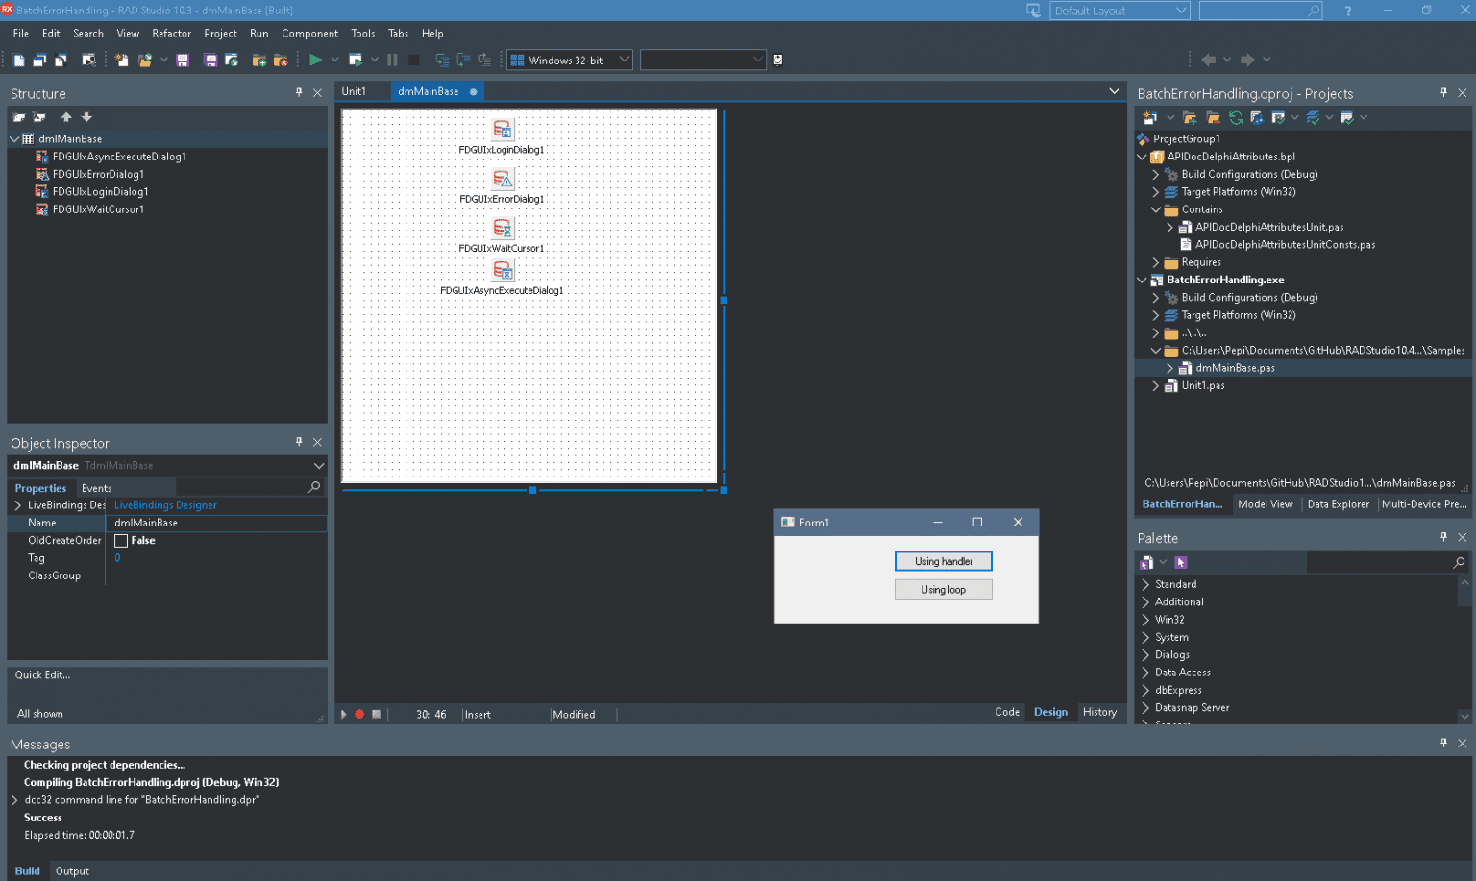Click the Step Over icon
This screenshot has height=881, width=1476.
coord(463,60)
